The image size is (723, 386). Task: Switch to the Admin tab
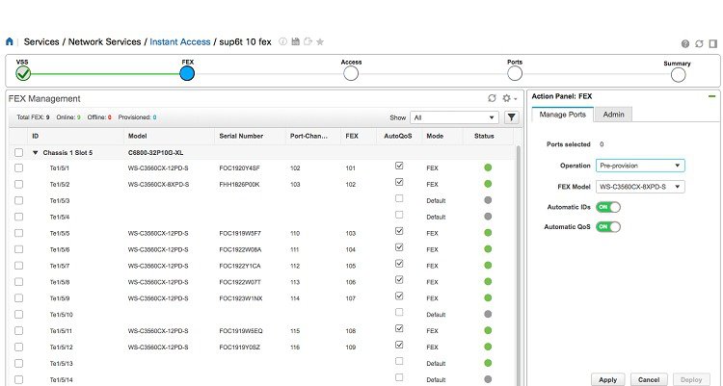click(613, 115)
